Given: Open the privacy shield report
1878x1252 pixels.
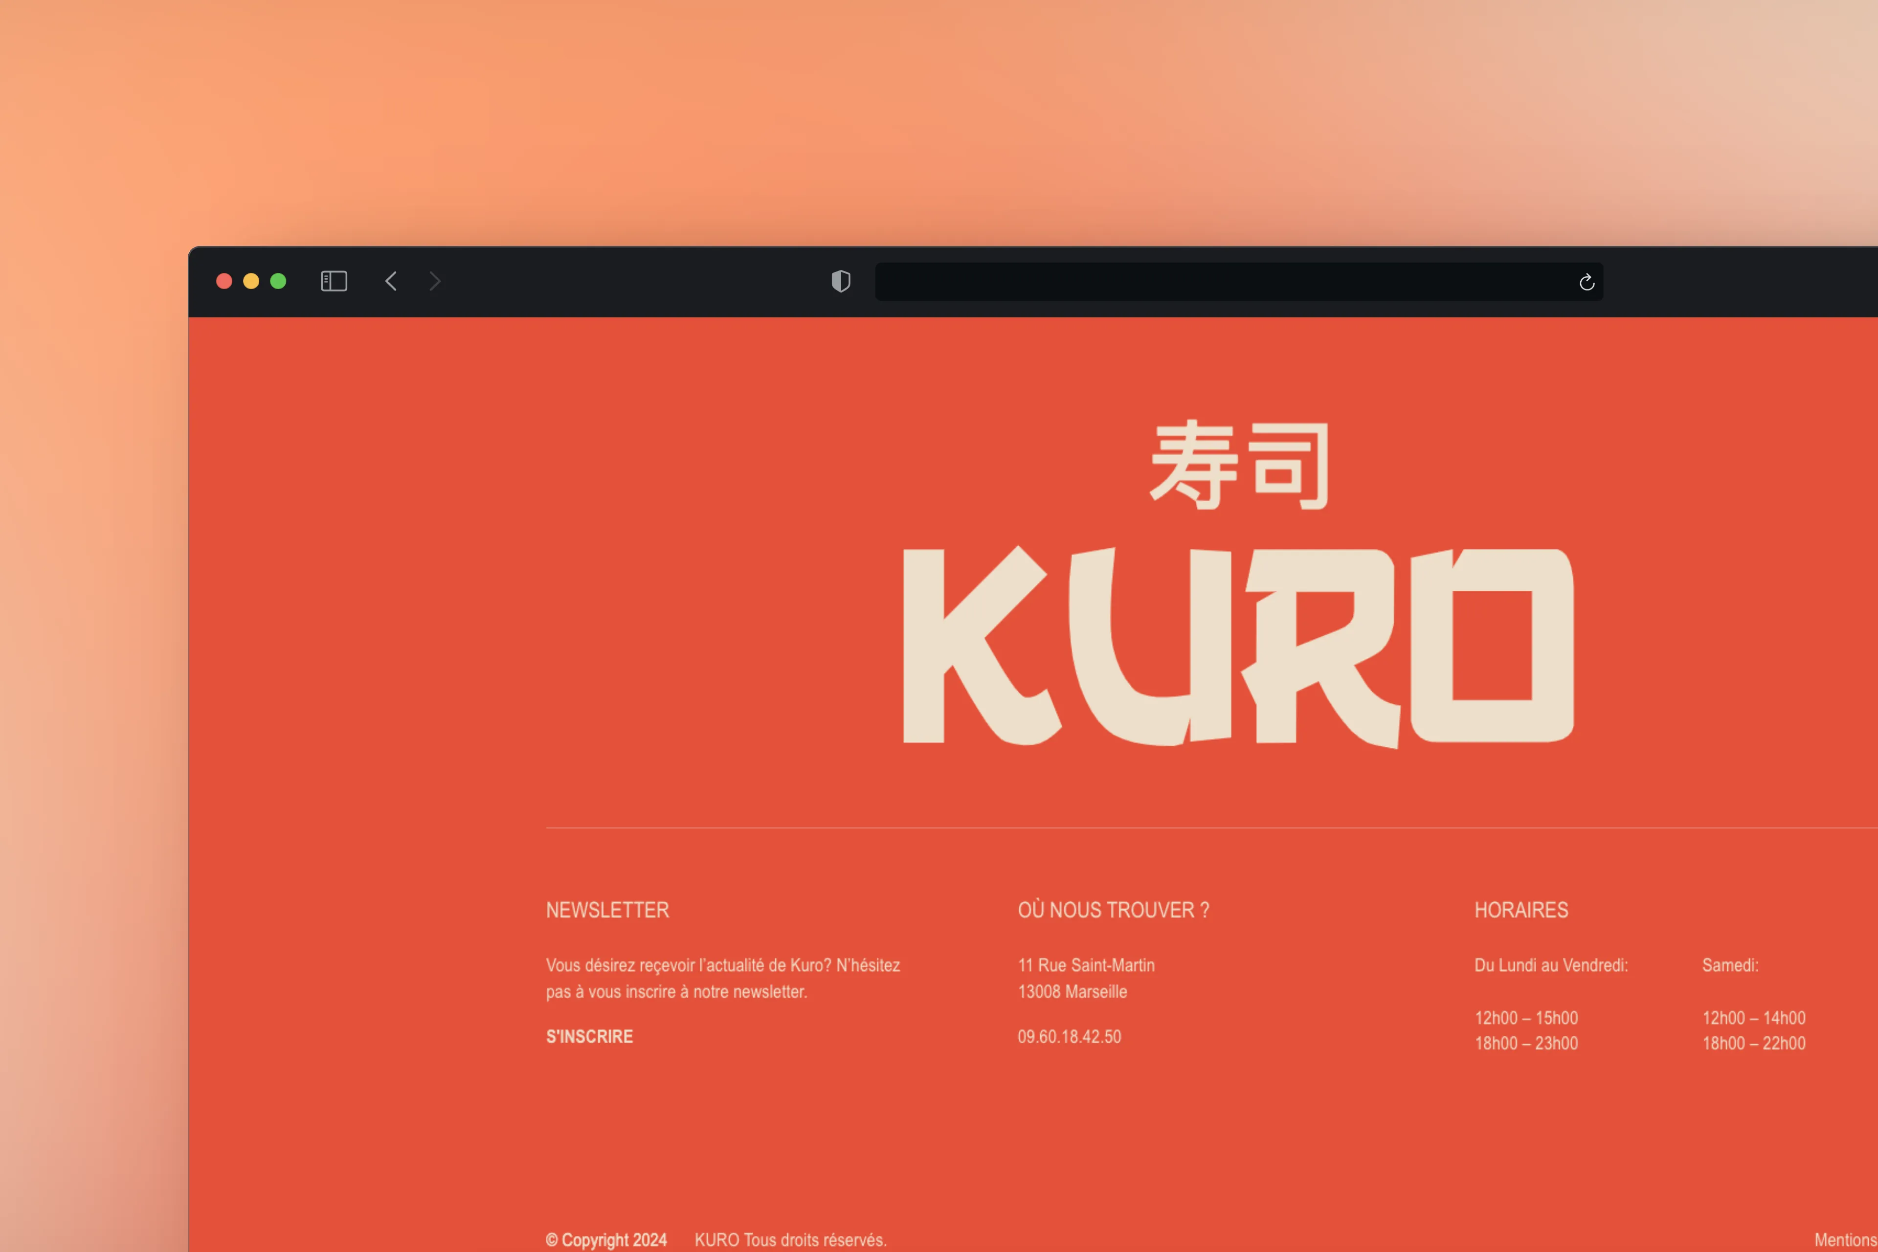Looking at the screenshot, I should 841,281.
